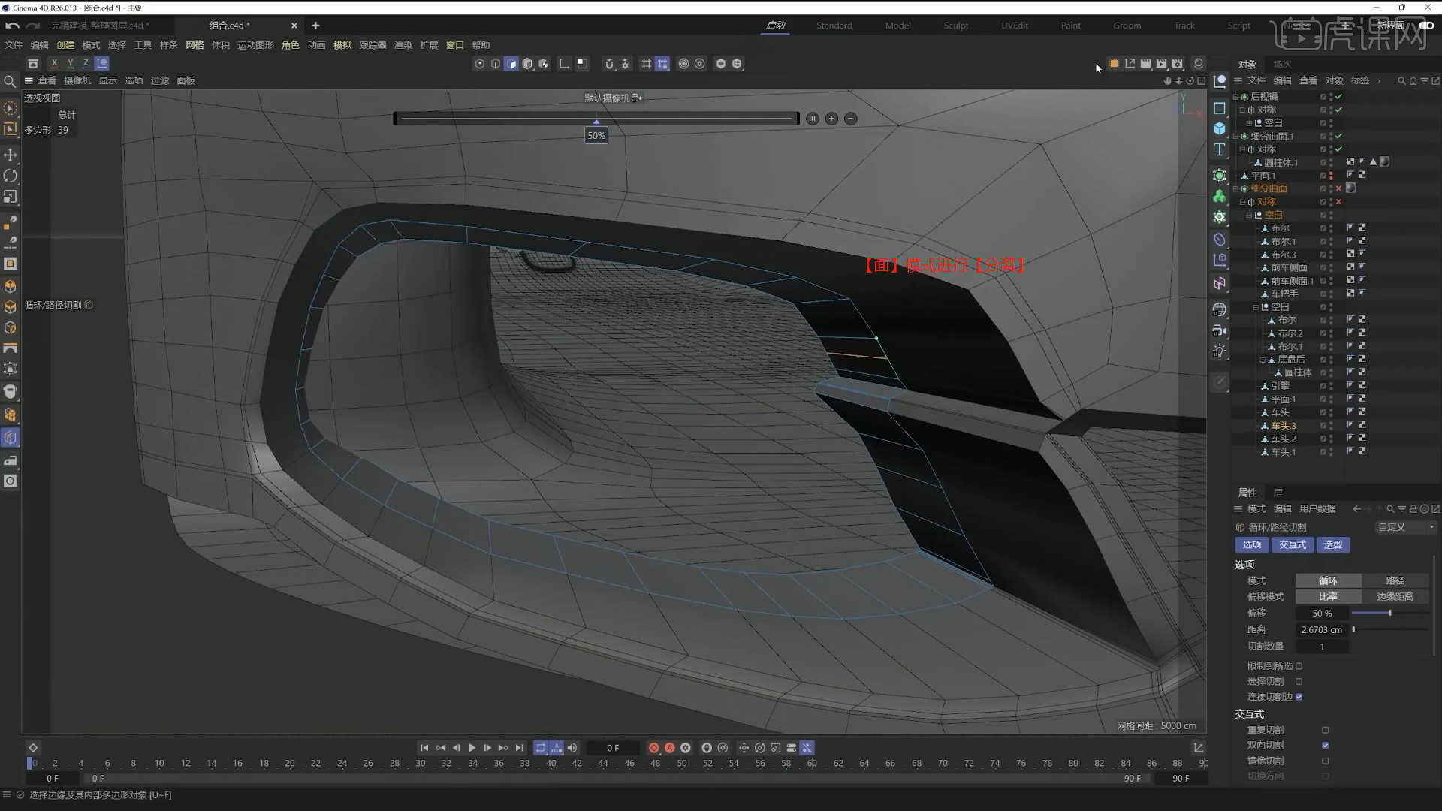Collapse the orange 细分曲面 tree node
This screenshot has width=1442, height=811.
coord(1235,189)
